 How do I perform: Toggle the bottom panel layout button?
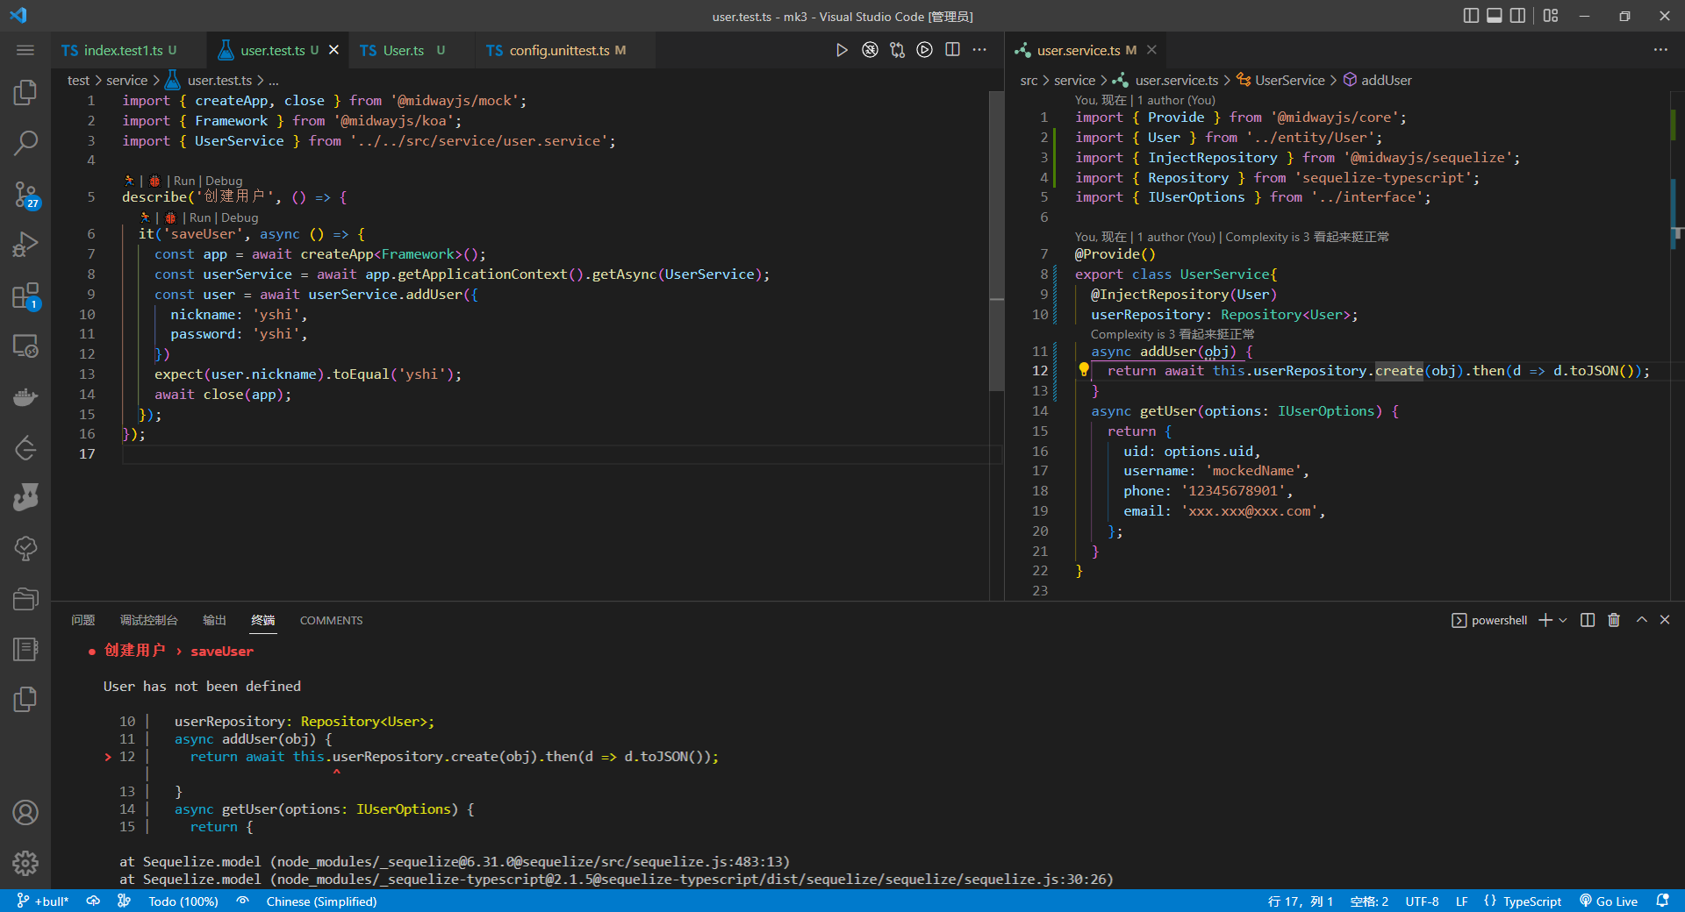(x=1494, y=16)
